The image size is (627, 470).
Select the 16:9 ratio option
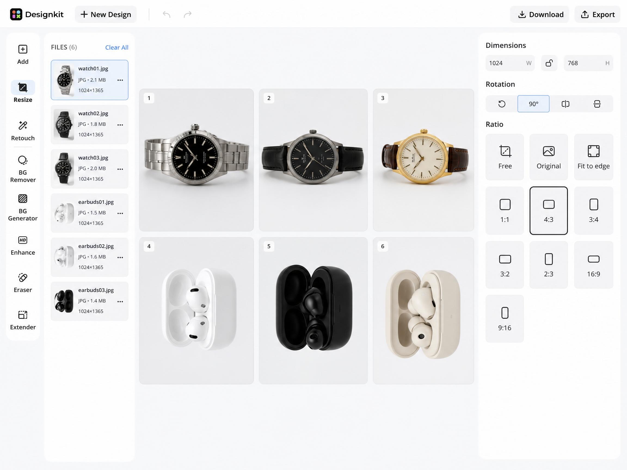click(x=593, y=265)
